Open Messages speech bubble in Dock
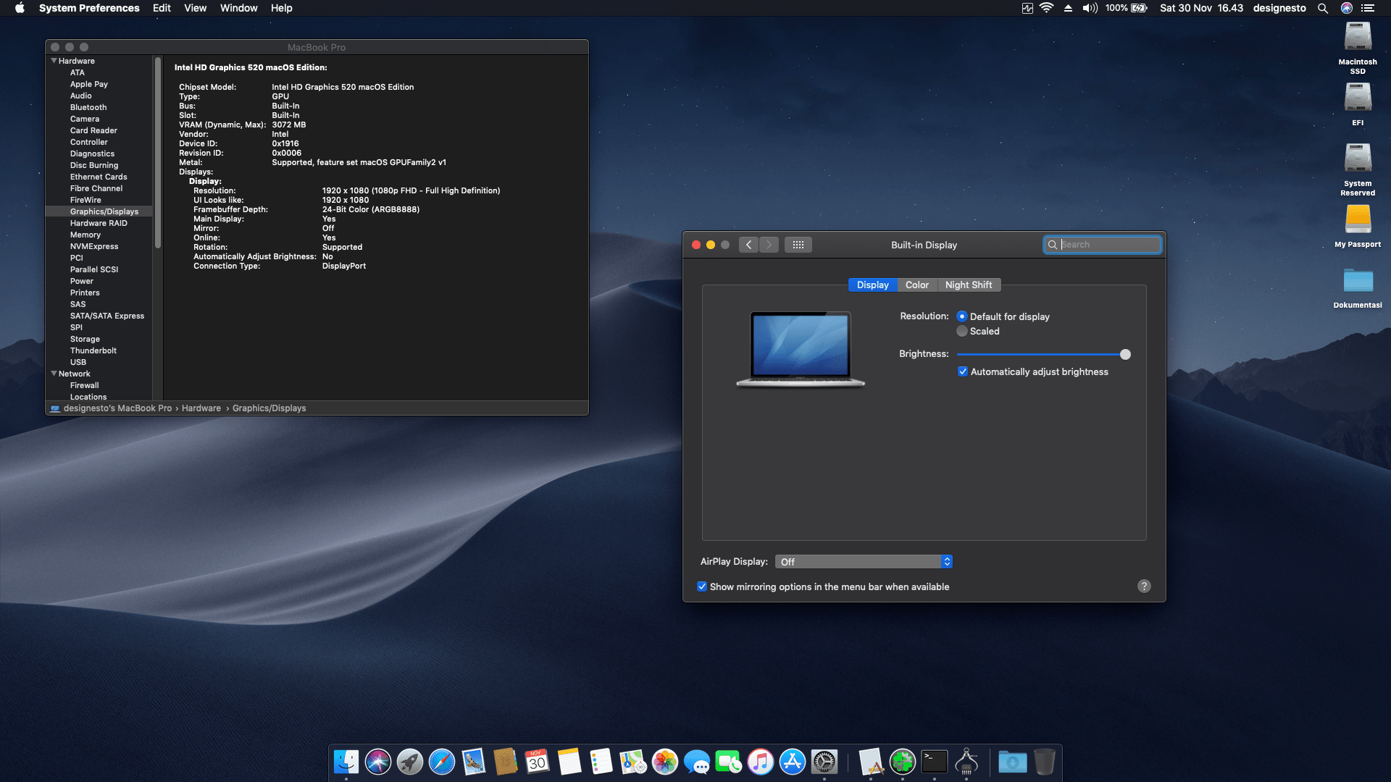Viewport: 1391px width, 782px height. point(697,762)
